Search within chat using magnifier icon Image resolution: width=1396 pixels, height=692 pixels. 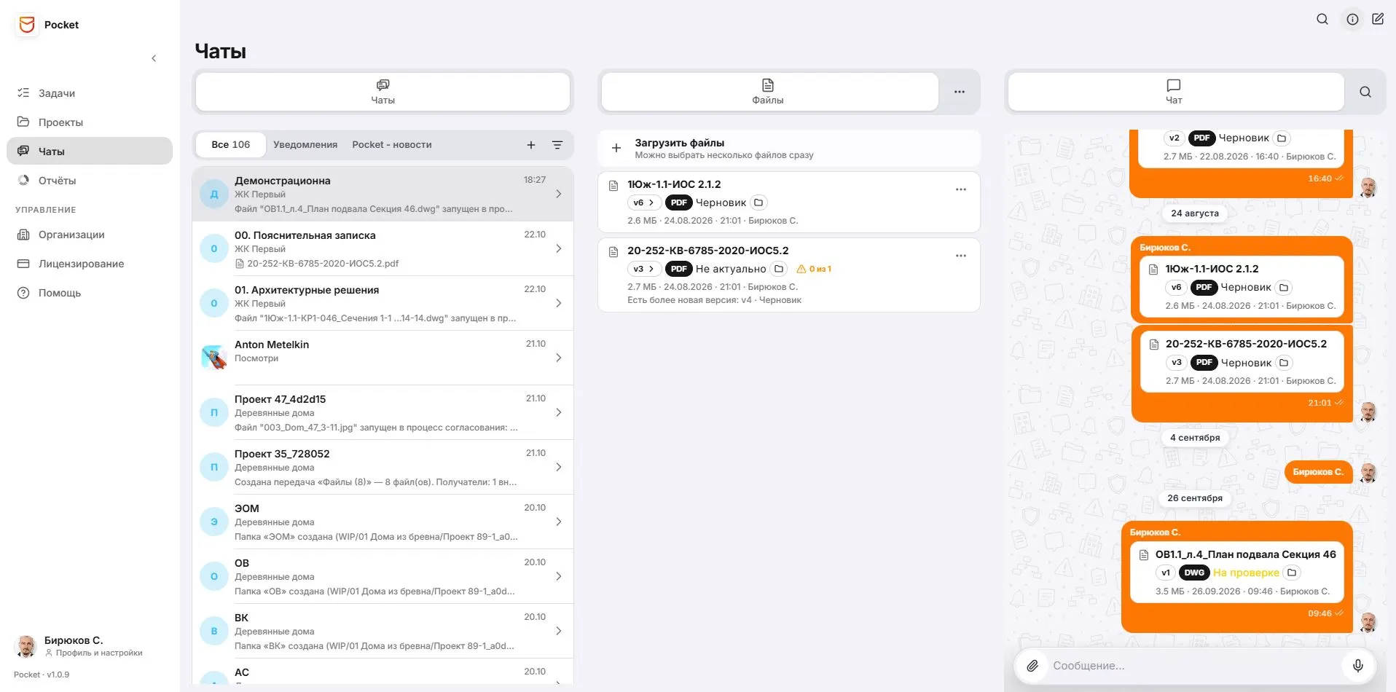[1365, 92]
